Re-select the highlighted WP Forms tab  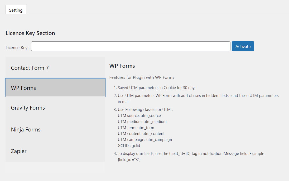tap(24, 88)
